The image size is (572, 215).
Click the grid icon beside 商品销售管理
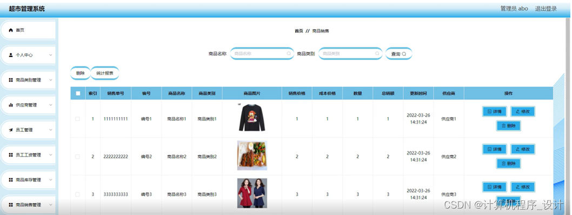point(11,205)
